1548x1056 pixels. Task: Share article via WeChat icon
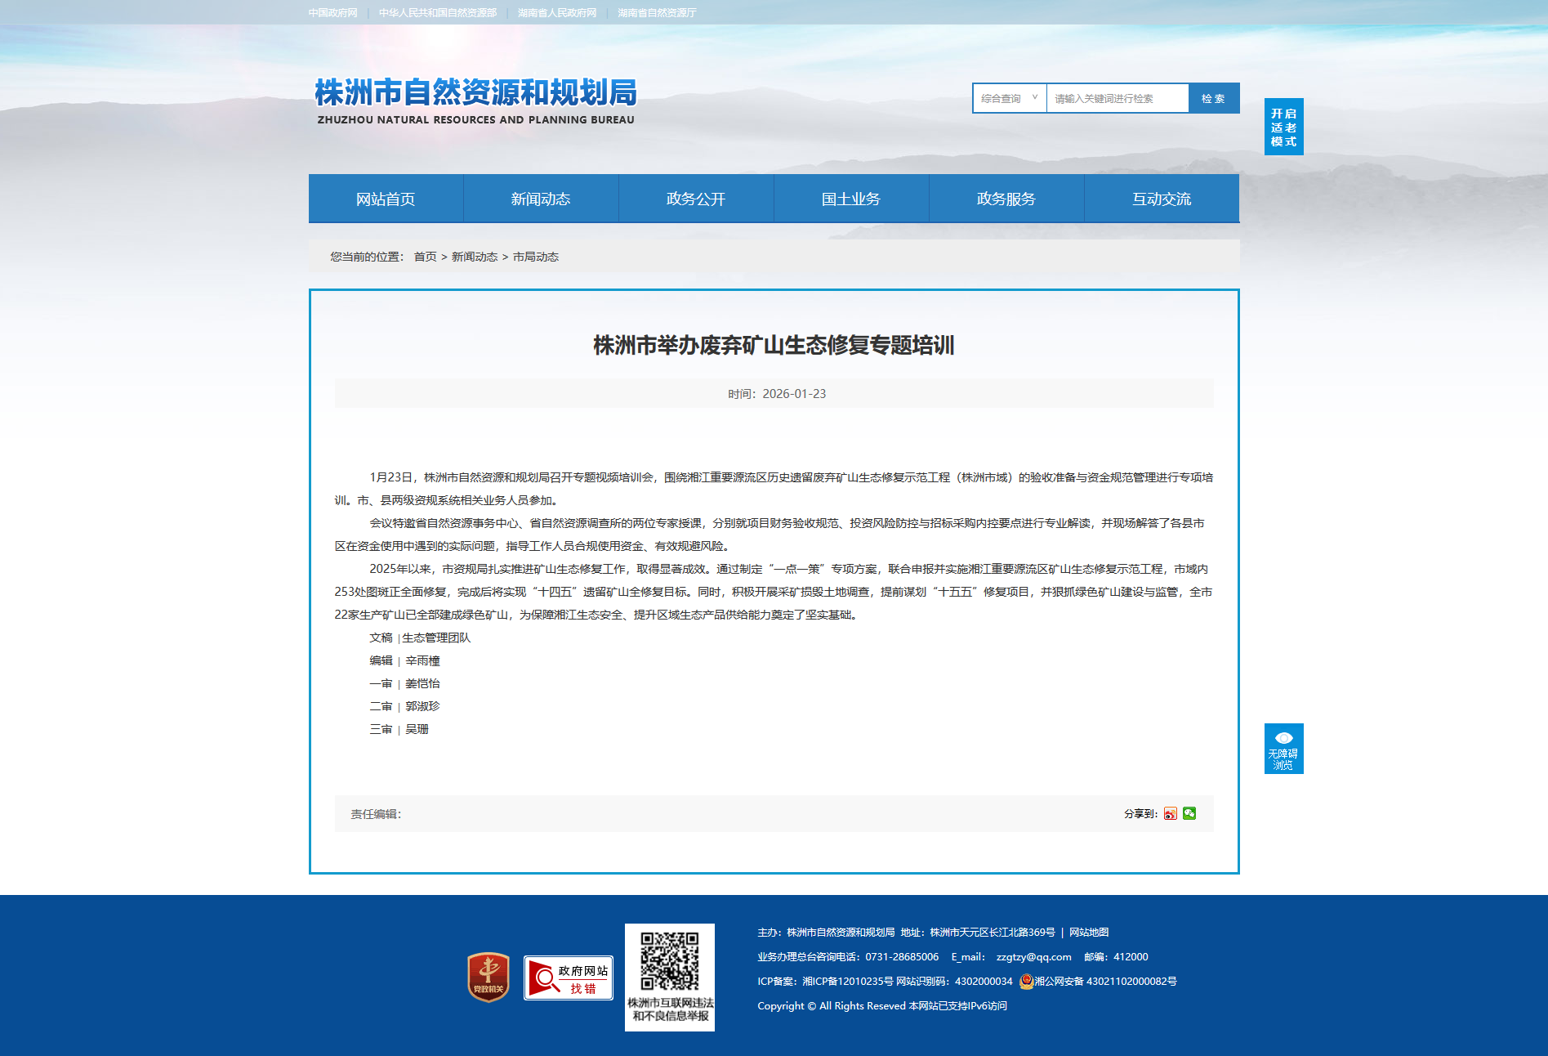pos(1189,813)
